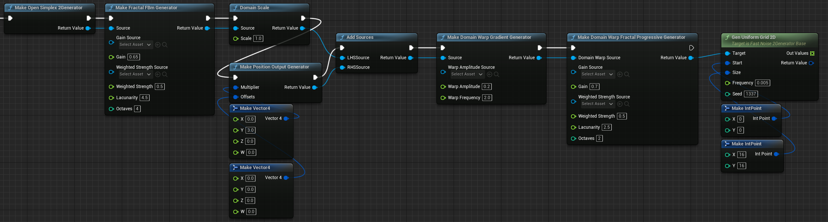Click the Fractal Progressive Generator Return Value pin
This screenshot has width=828, height=222.
691,58
